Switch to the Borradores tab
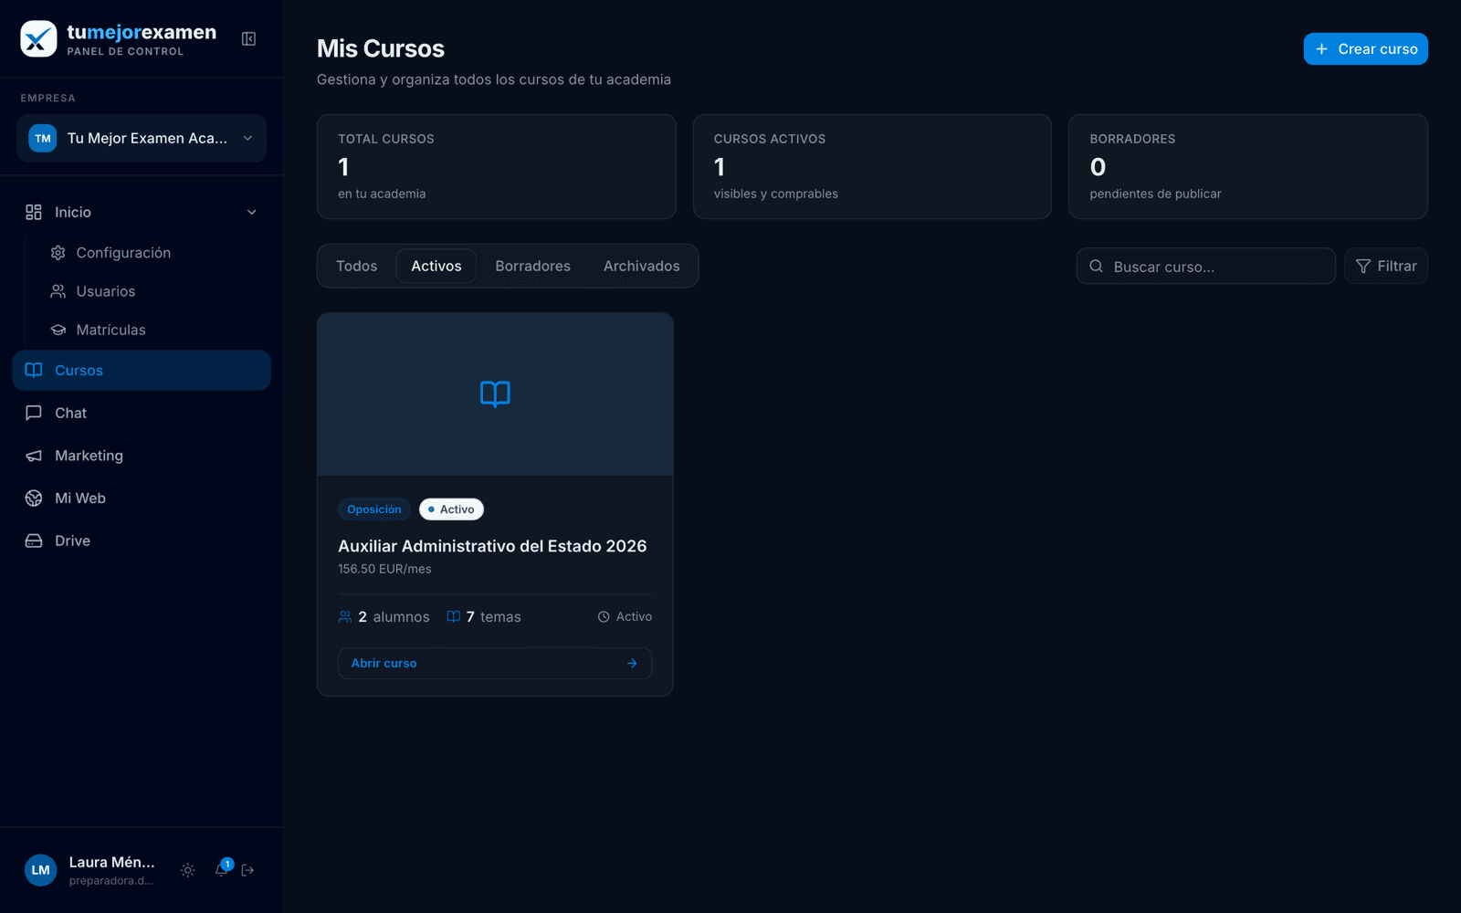Screen dimensions: 1461x913 point(532,266)
